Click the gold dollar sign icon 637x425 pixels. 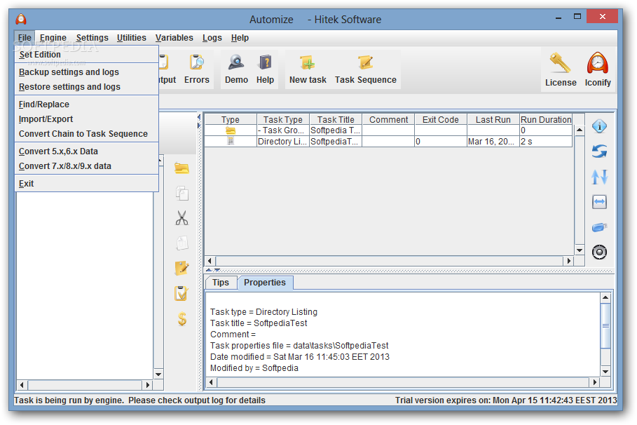182,319
